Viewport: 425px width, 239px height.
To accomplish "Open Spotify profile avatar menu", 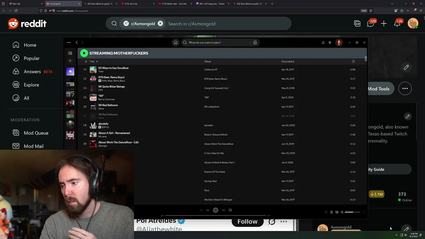I will tap(339, 42).
